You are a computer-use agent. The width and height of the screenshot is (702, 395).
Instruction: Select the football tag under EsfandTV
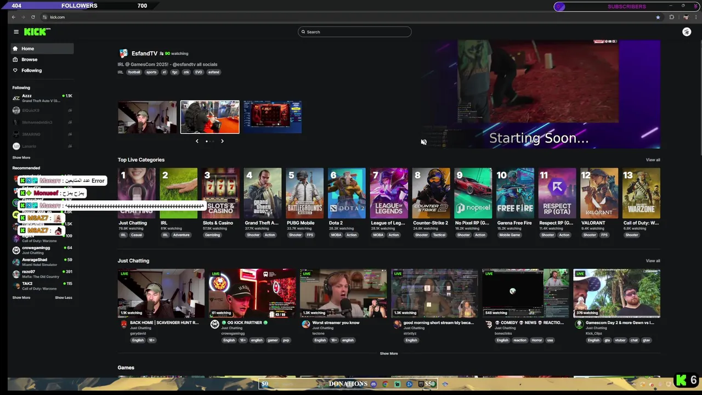tap(134, 72)
